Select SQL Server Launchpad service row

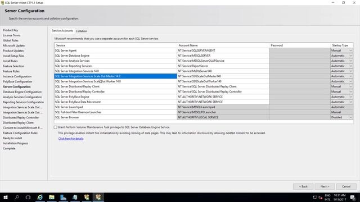[115, 107]
